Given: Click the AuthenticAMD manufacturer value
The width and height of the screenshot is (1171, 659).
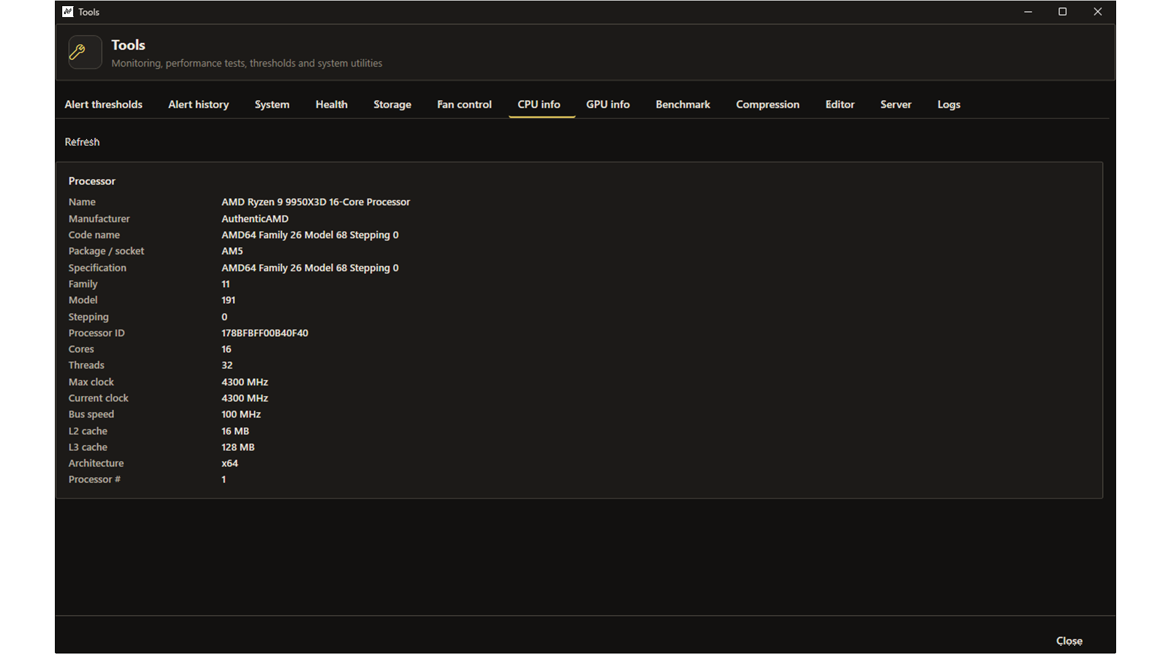Looking at the screenshot, I should tap(255, 218).
